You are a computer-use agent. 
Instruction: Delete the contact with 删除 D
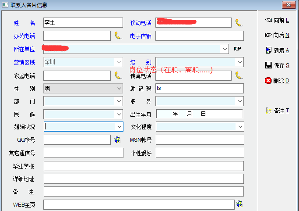(277, 81)
